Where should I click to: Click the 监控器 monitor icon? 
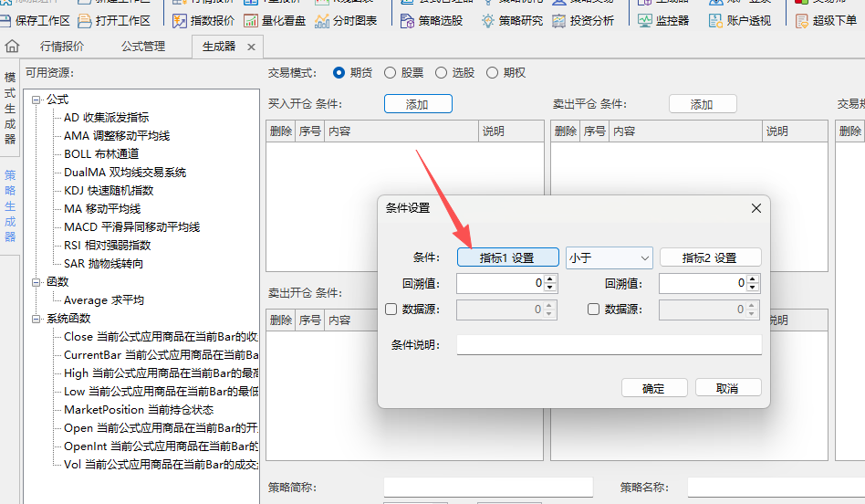(x=645, y=20)
